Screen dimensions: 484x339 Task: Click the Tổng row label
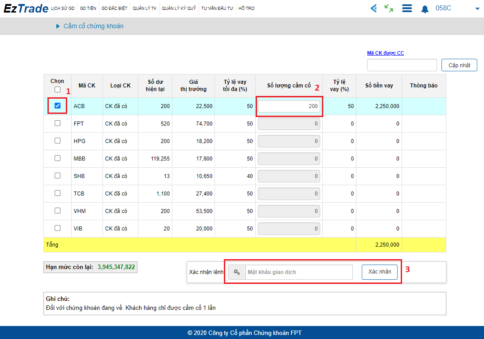[x=52, y=245]
